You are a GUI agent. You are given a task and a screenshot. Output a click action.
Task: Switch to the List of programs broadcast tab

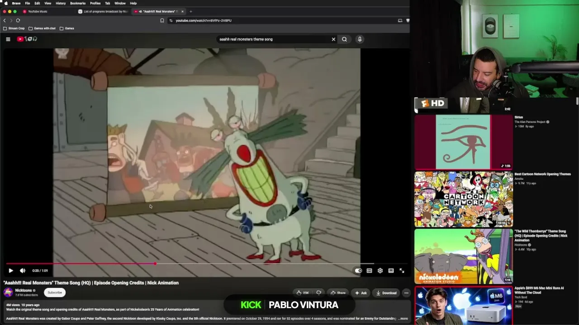pos(103,11)
